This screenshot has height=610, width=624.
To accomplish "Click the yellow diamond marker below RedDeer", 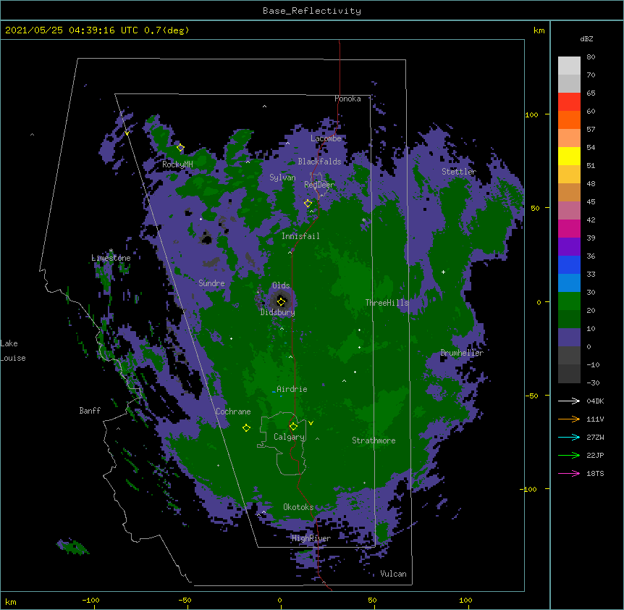I will point(308,204).
